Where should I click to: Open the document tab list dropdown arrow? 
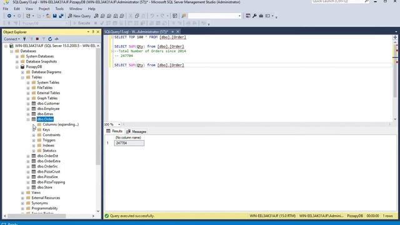pyautogui.click(x=396, y=32)
